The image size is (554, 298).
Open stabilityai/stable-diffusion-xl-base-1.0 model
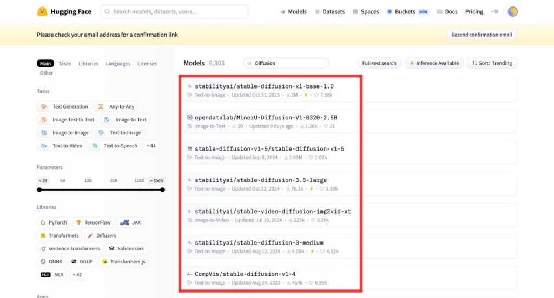coord(264,86)
